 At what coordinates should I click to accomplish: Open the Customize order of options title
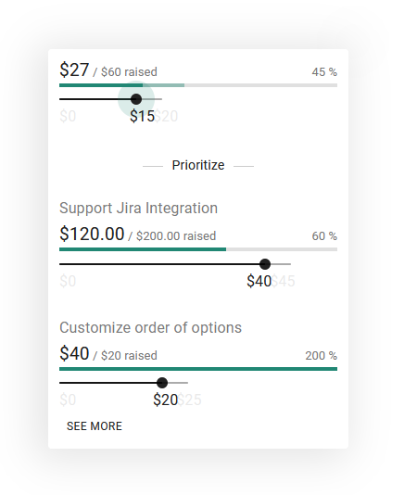(x=150, y=327)
